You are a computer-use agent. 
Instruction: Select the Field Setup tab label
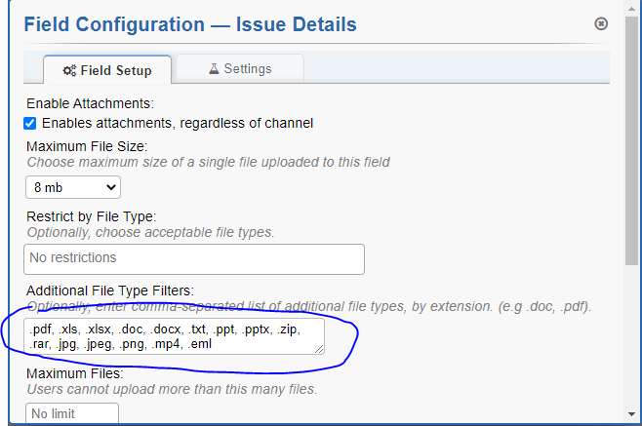click(x=115, y=70)
